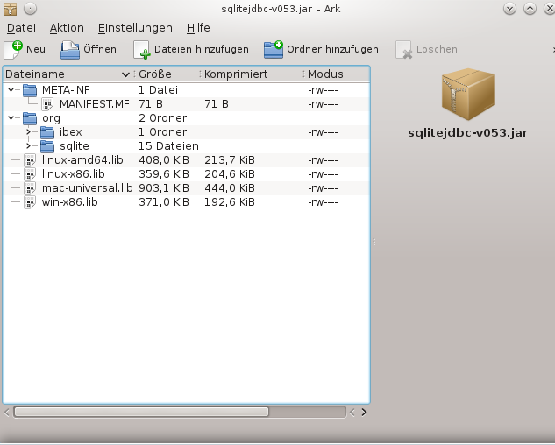
Task: Click the Neu (new archive) toolbar icon
Action: [13, 49]
